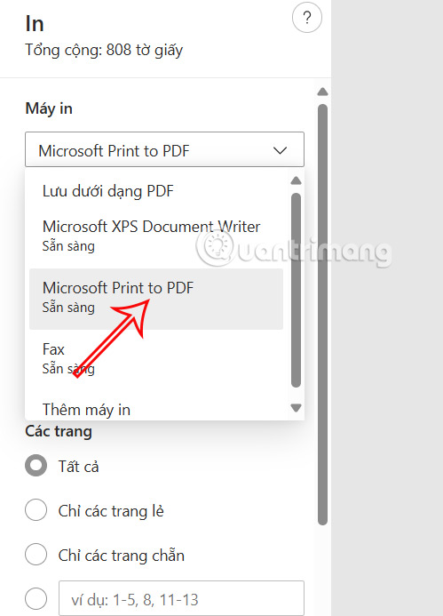This screenshot has height=616, width=443.
Task: Select 'Chỉ các trang chẵn' radio option
Action: [x=36, y=555]
